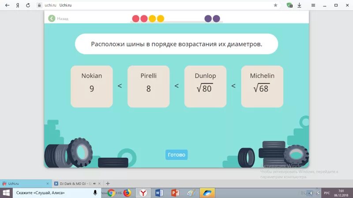Open the Windows Start menu
Viewport: 353px width, 198px height.
click(x=6, y=193)
